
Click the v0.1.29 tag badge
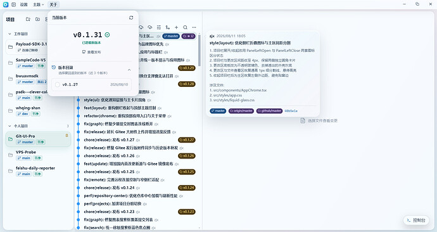click(x=187, y=68)
